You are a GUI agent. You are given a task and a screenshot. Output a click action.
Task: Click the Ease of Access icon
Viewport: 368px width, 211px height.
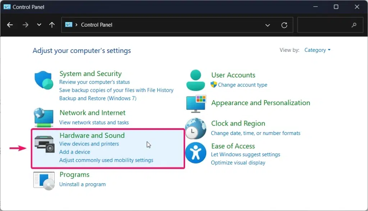195,153
